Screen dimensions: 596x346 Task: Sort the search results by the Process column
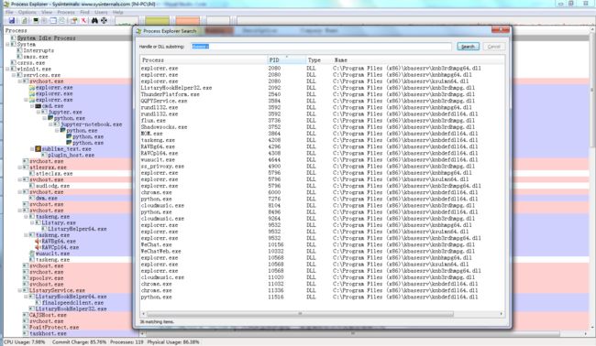pyautogui.click(x=204, y=59)
